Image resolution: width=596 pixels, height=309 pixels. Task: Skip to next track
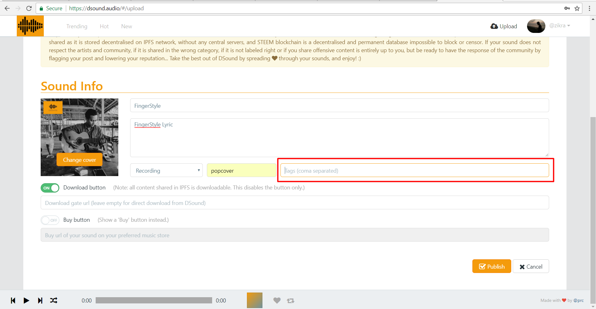coord(40,300)
